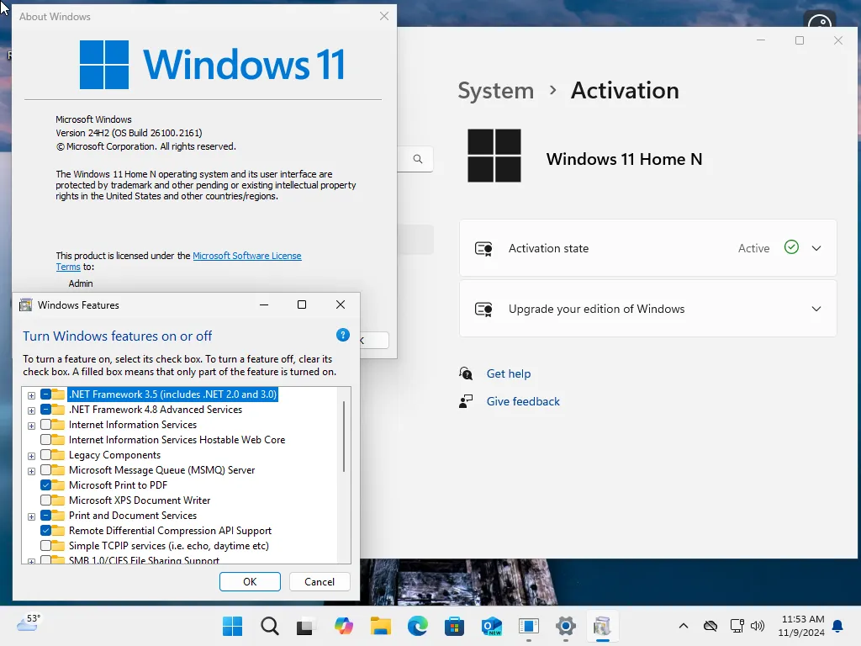The image size is (861, 646).
Task: Close the About Windows dialog
Action: tap(384, 16)
